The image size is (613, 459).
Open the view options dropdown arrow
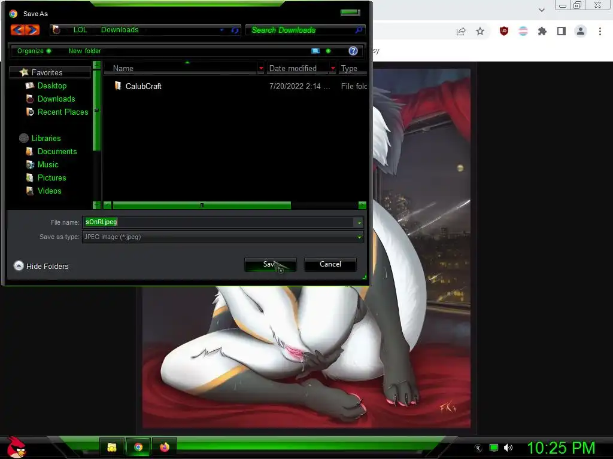[328, 51]
